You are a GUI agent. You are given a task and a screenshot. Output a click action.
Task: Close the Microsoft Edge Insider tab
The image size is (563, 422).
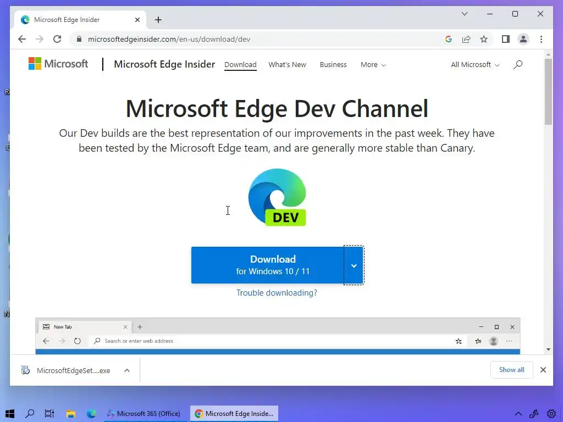click(137, 20)
